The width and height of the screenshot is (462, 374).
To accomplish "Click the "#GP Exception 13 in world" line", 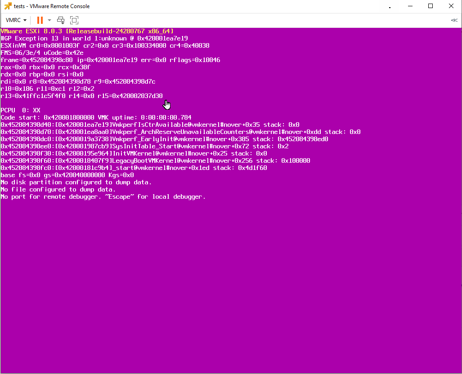I will [x=94, y=38].
